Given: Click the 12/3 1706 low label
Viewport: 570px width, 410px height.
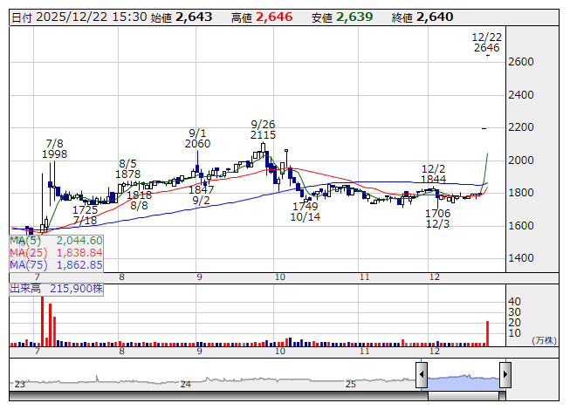Looking at the screenshot, I should [x=437, y=219].
